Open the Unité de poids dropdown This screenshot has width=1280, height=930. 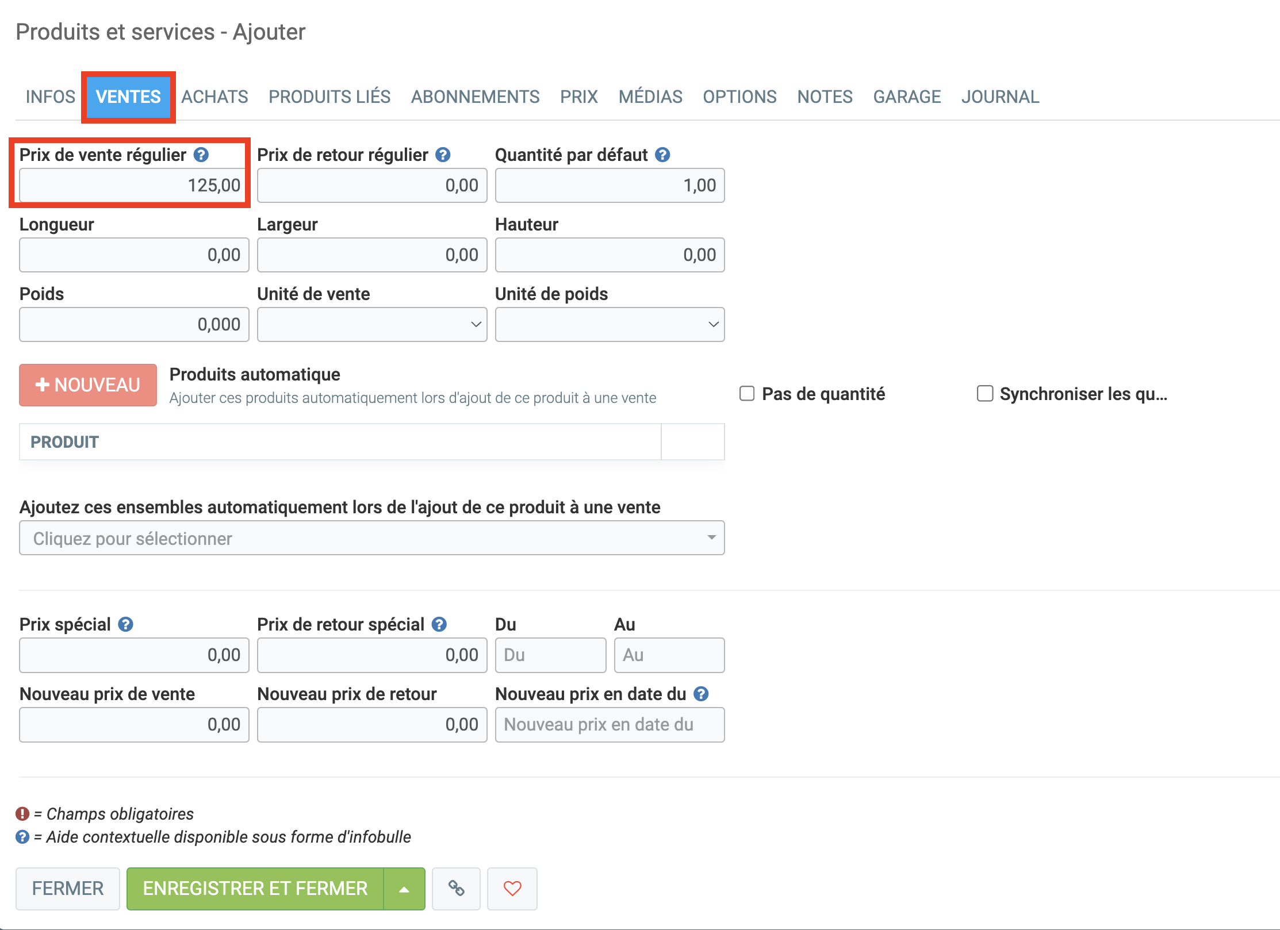pos(610,325)
